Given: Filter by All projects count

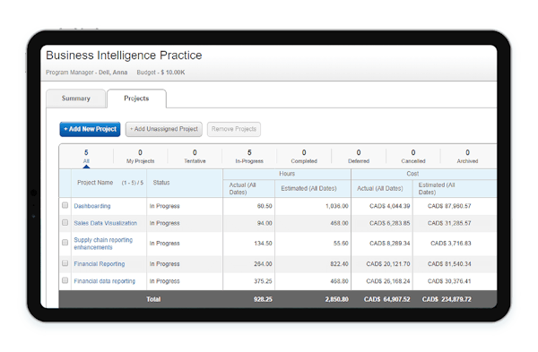Looking at the screenshot, I should (86, 157).
